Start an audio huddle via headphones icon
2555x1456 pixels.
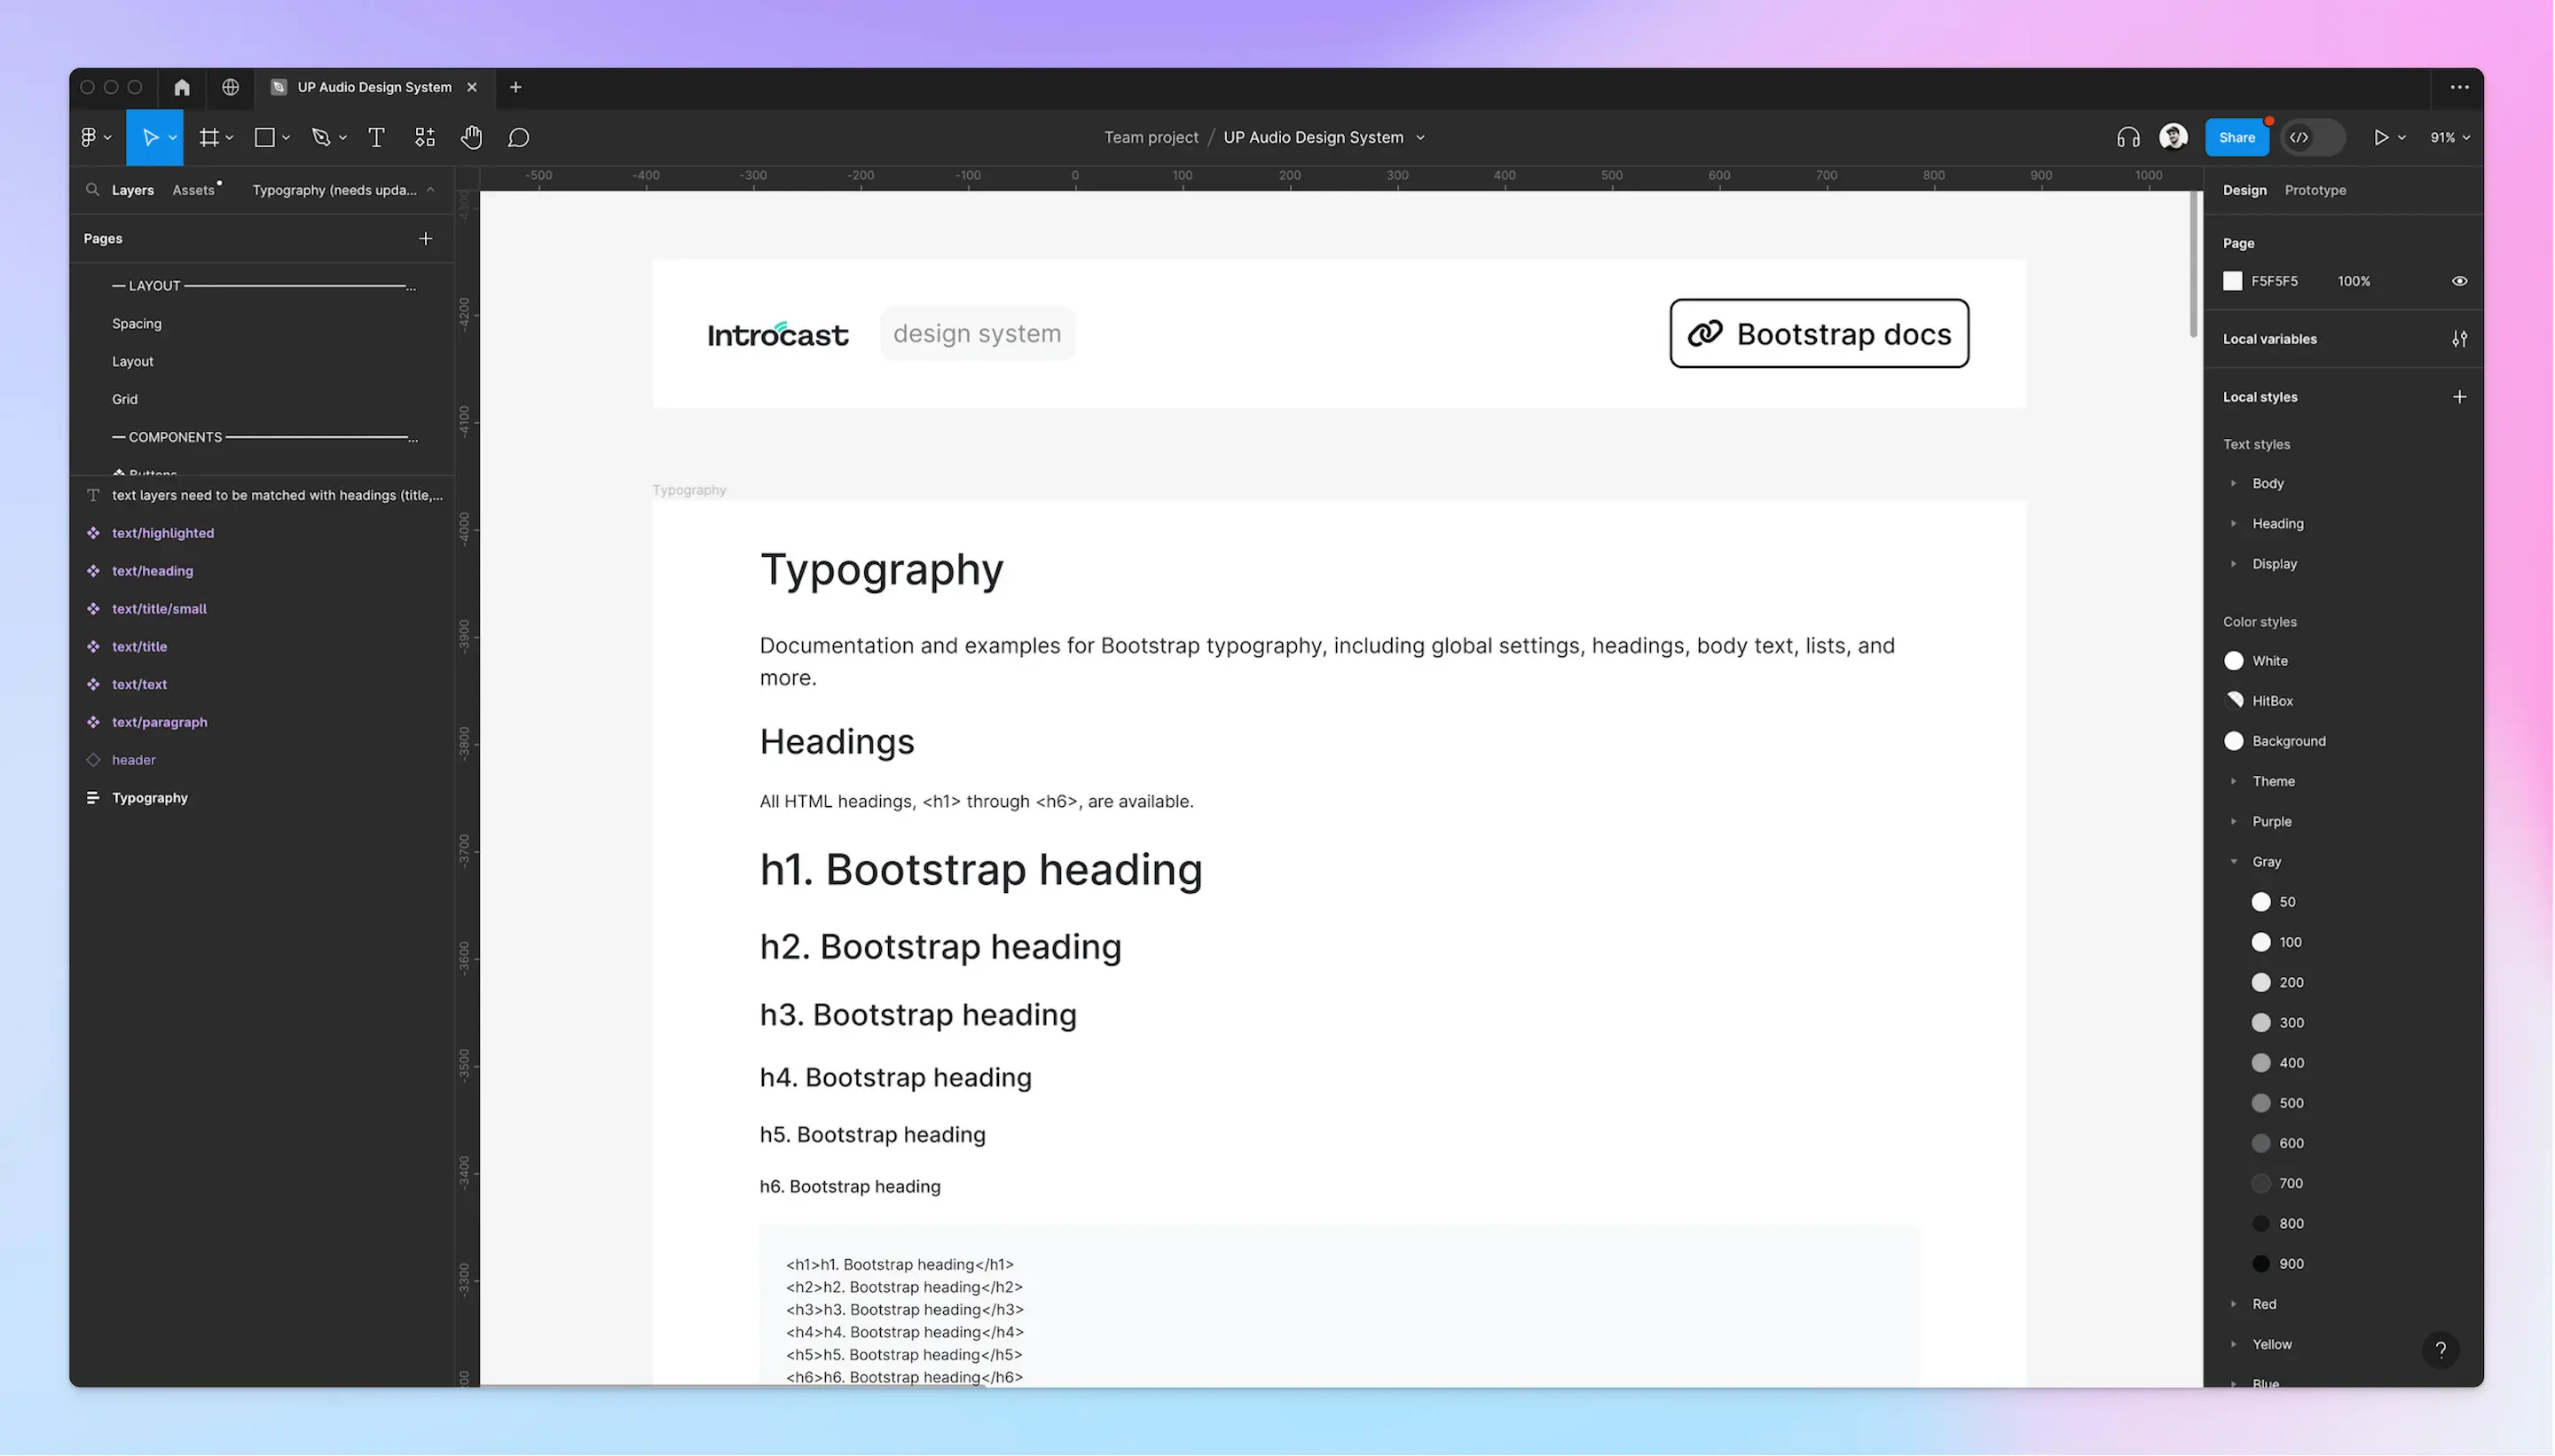[x=2127, y=137]
